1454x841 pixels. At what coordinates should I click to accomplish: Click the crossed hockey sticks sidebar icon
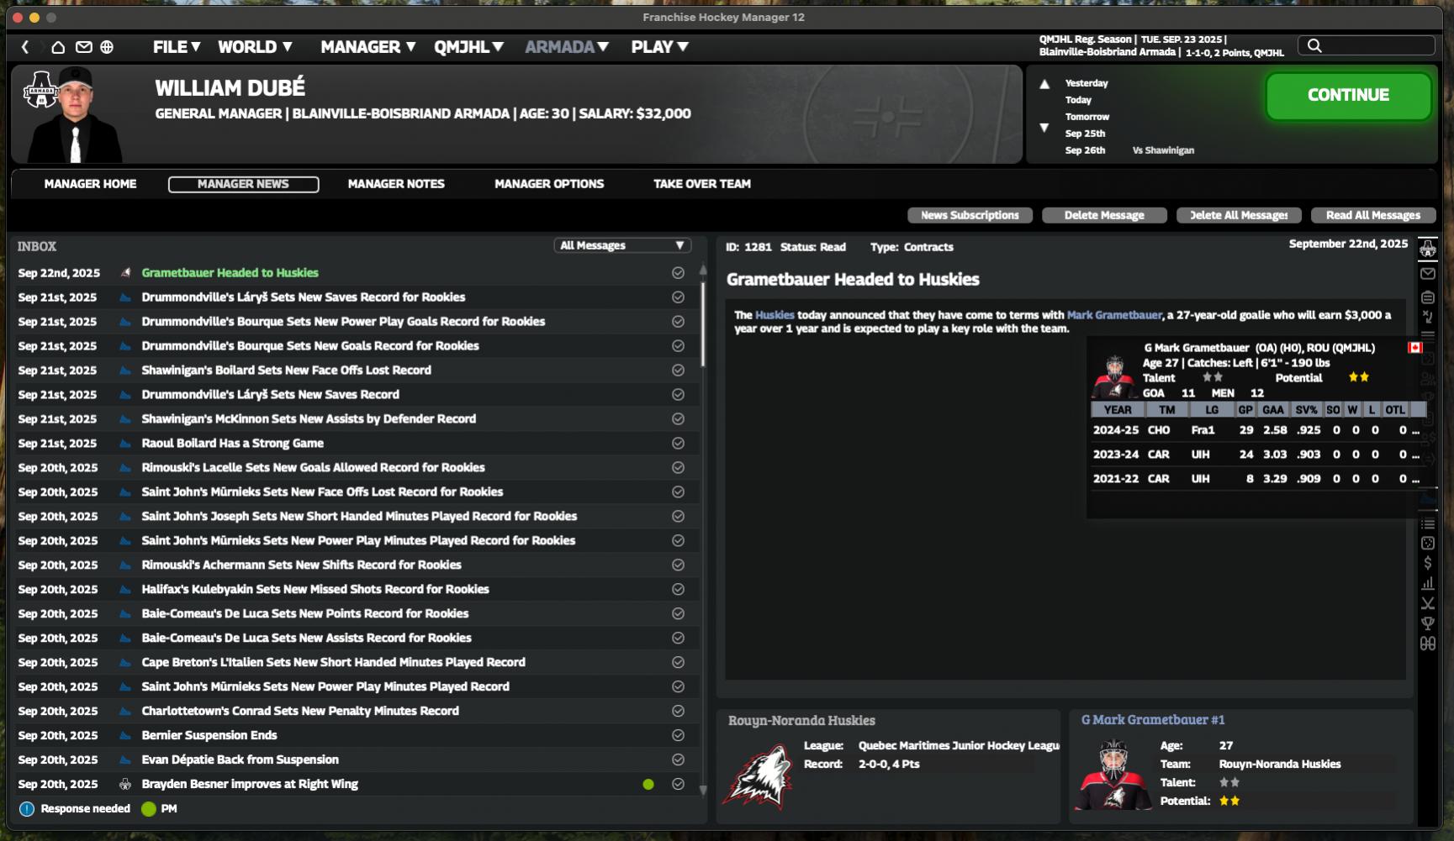(1427, 603)
